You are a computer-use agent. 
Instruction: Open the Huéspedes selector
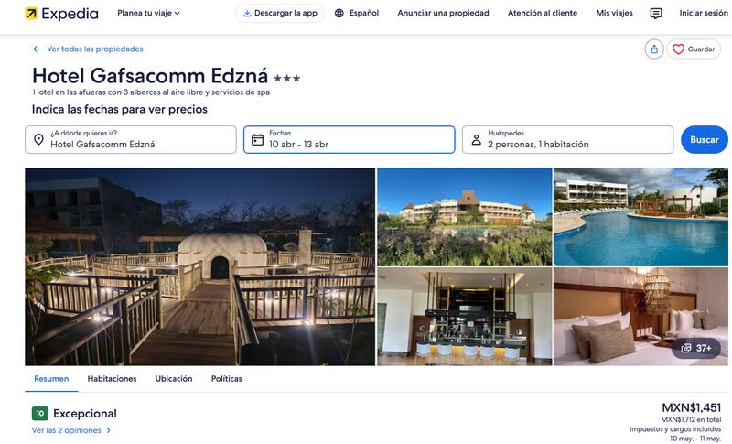point(567,139)
